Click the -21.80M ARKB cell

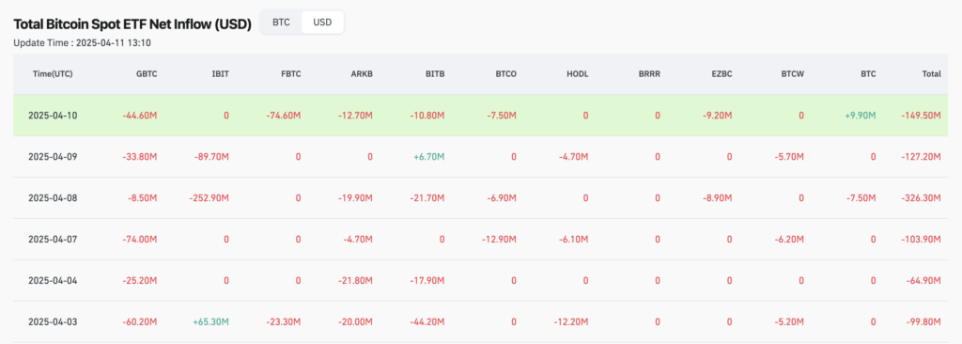tap(355, 280)
